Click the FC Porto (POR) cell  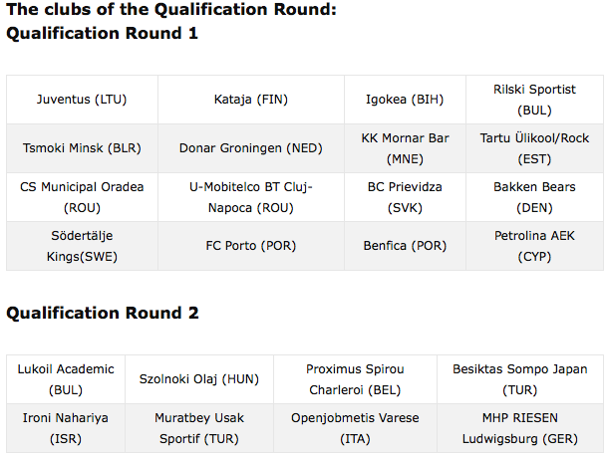click(x=251, y=246)
